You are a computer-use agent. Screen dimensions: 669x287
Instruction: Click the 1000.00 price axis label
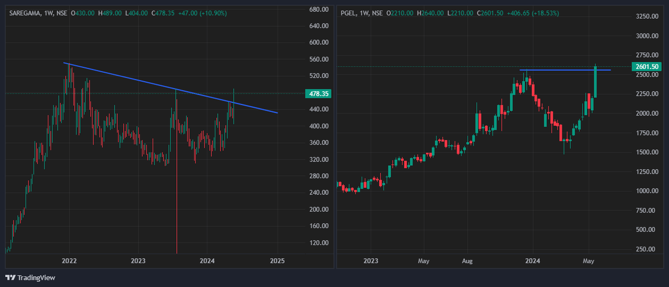648,191
